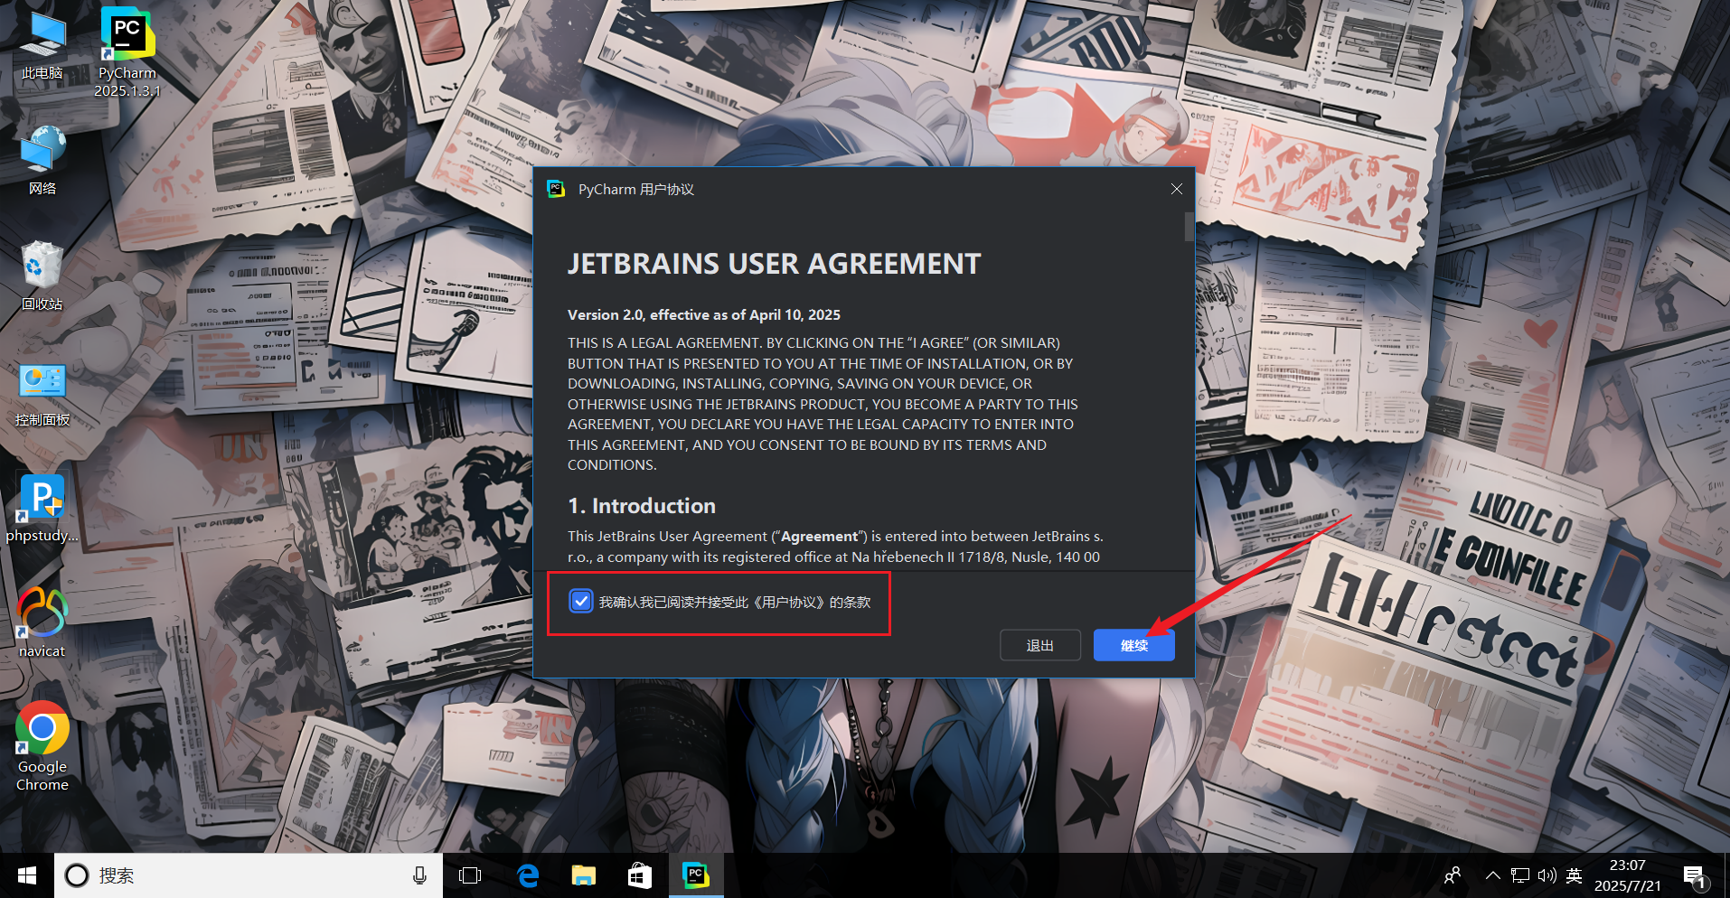Click the 搜索 taskbar search field

click(249, 875)
